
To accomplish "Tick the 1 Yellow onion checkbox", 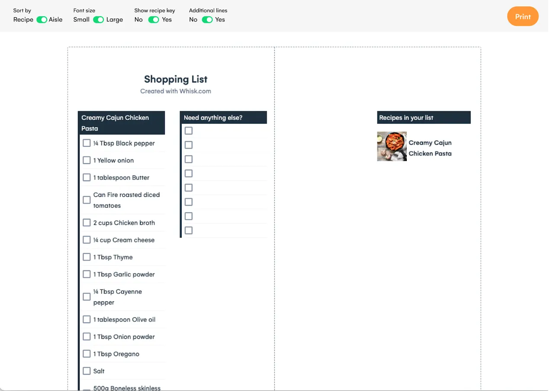I will 87,160.
